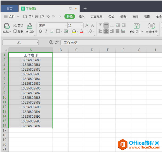Expand the A1 name box dropdown

click(x=37, y=42)
